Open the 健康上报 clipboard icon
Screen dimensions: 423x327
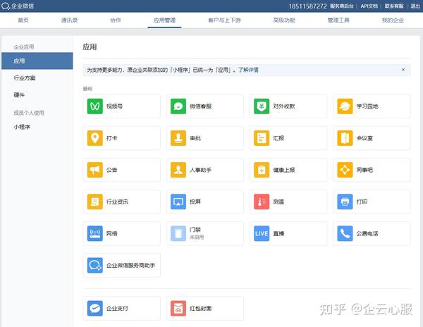tap(262, 170)
